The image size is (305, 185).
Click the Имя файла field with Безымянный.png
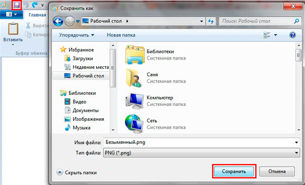pos(201,142)
